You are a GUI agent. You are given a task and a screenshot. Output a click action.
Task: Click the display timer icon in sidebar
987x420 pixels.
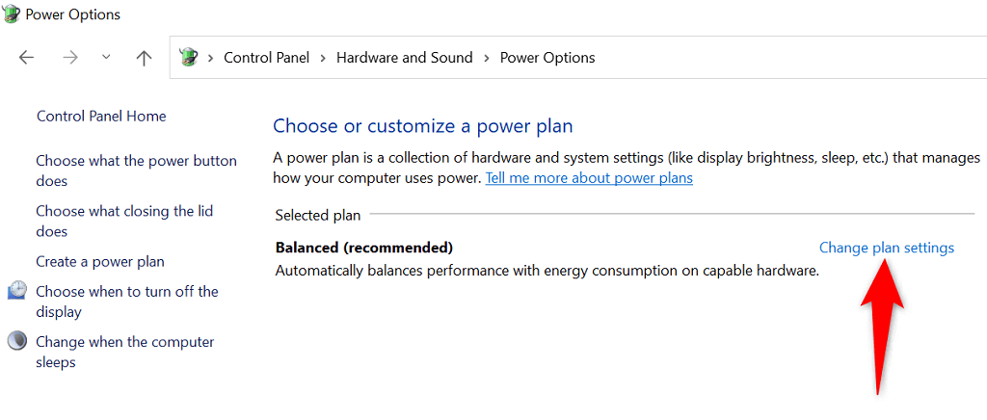pos(17,291)
